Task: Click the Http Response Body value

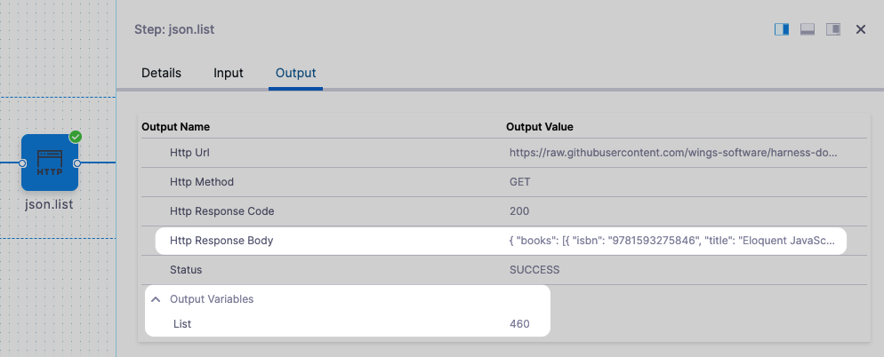Action: [x=673, y=240]
